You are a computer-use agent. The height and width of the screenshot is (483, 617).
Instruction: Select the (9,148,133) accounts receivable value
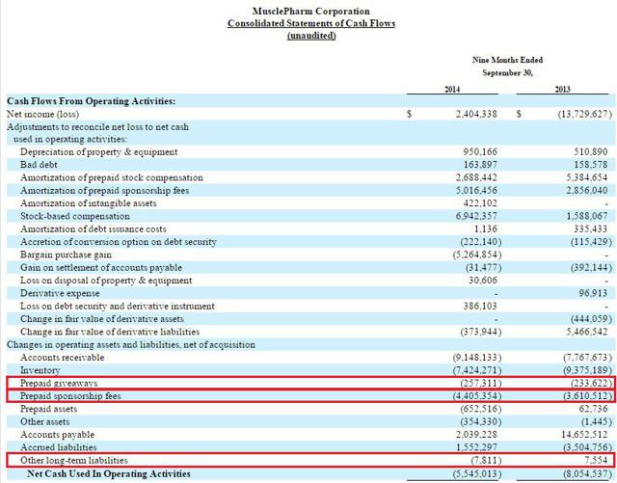click(477, 358)
